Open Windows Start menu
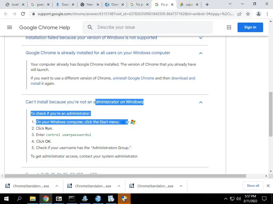 pos(6,199)
